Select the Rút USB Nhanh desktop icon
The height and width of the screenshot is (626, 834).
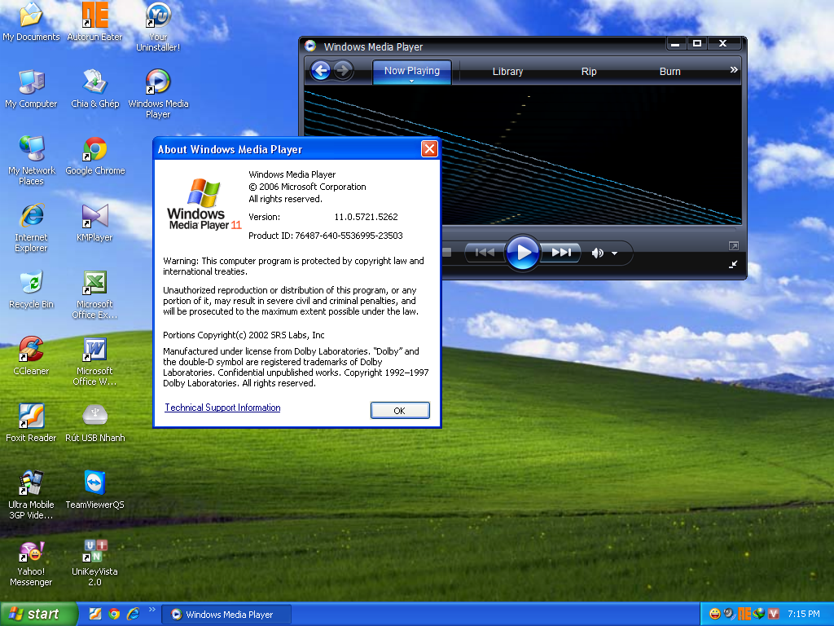coord(94,423)
